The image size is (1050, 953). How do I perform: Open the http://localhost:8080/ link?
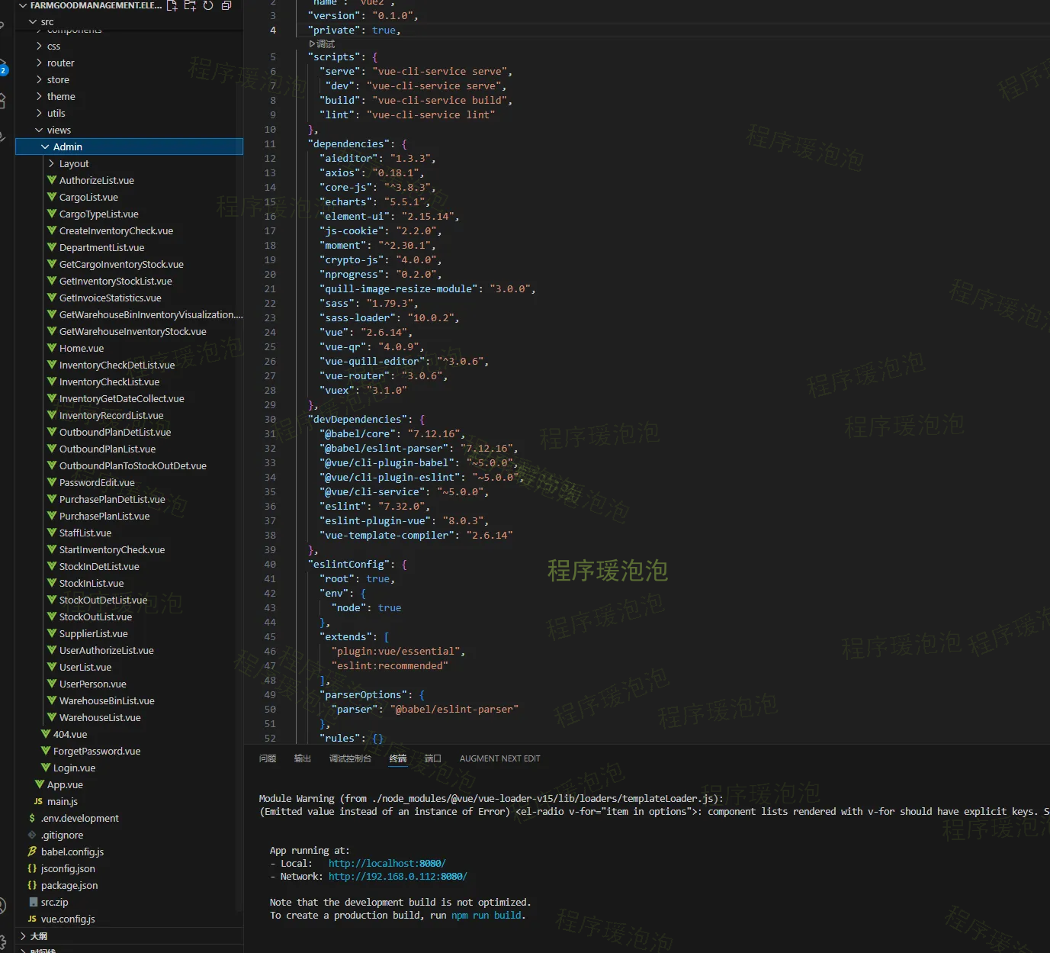tap(387, 864)
